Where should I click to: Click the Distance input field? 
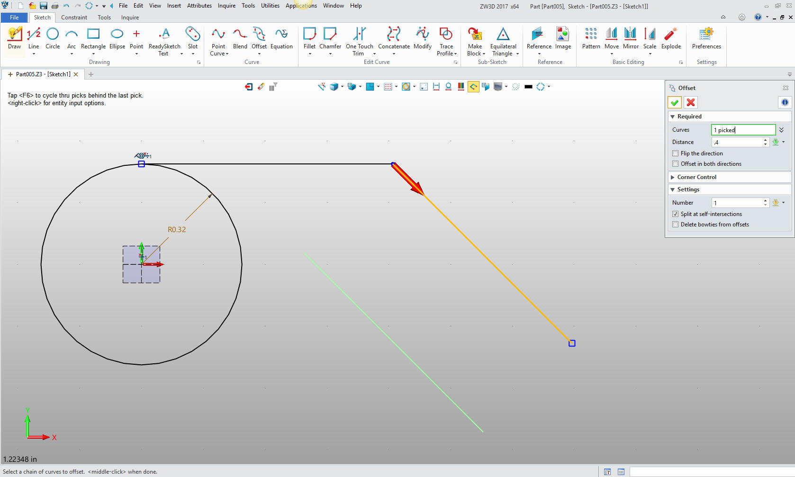tap(737, 142)
